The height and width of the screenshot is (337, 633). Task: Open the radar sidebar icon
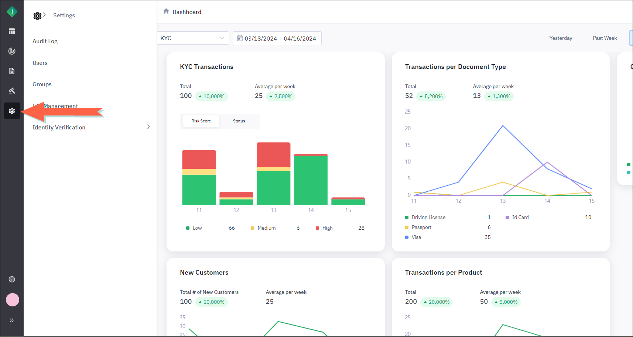tap(12, 51)
